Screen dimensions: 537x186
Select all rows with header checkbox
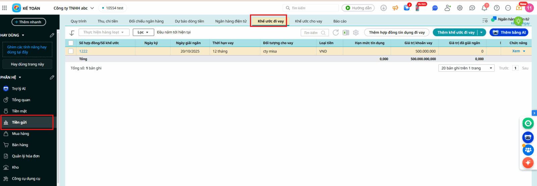[71, 43]
